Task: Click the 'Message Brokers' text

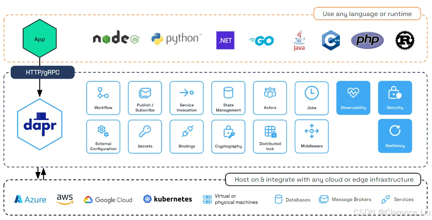Action: [352, 199]
